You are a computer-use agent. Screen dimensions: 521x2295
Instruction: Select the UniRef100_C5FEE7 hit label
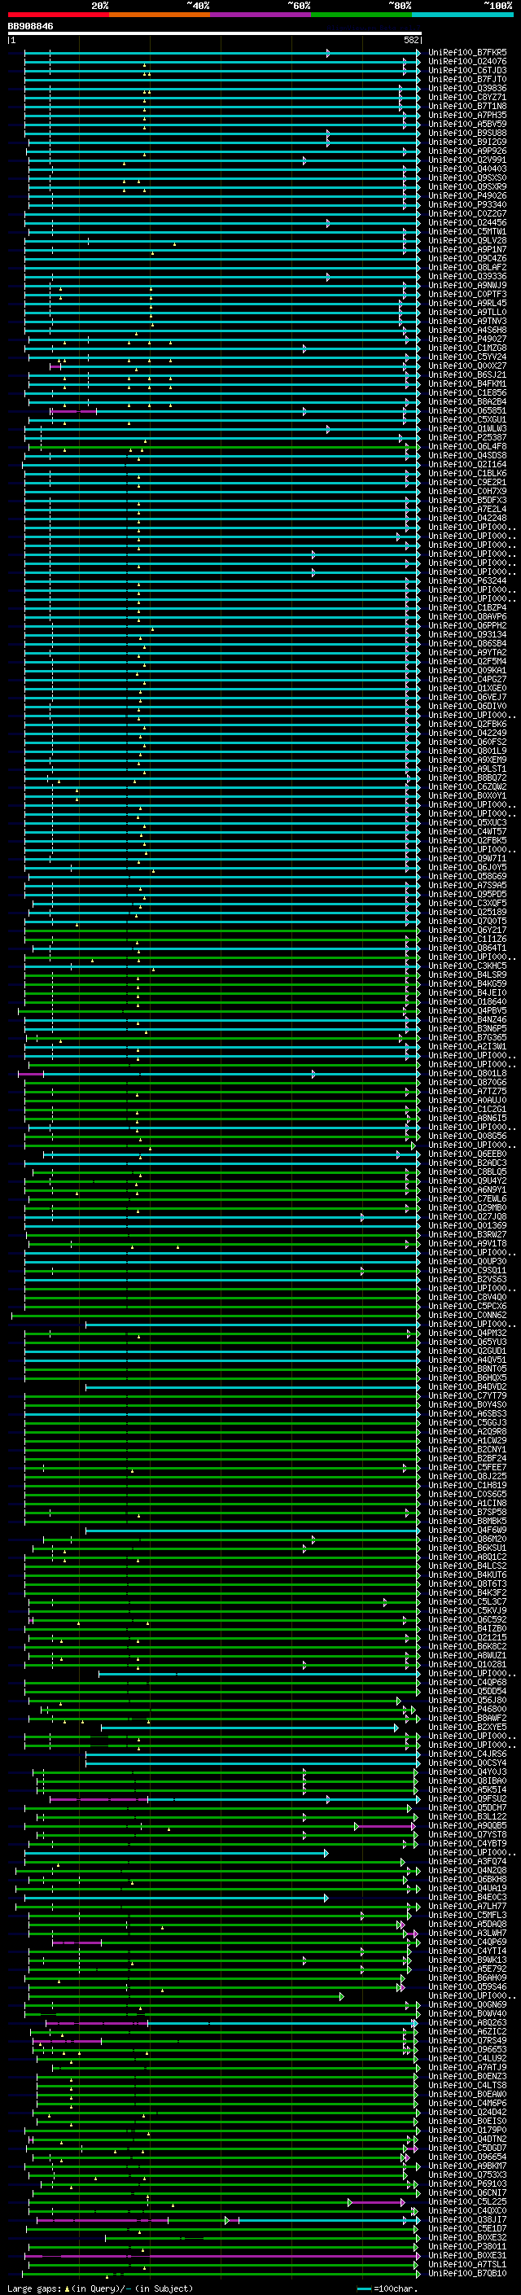point(466,1467)
